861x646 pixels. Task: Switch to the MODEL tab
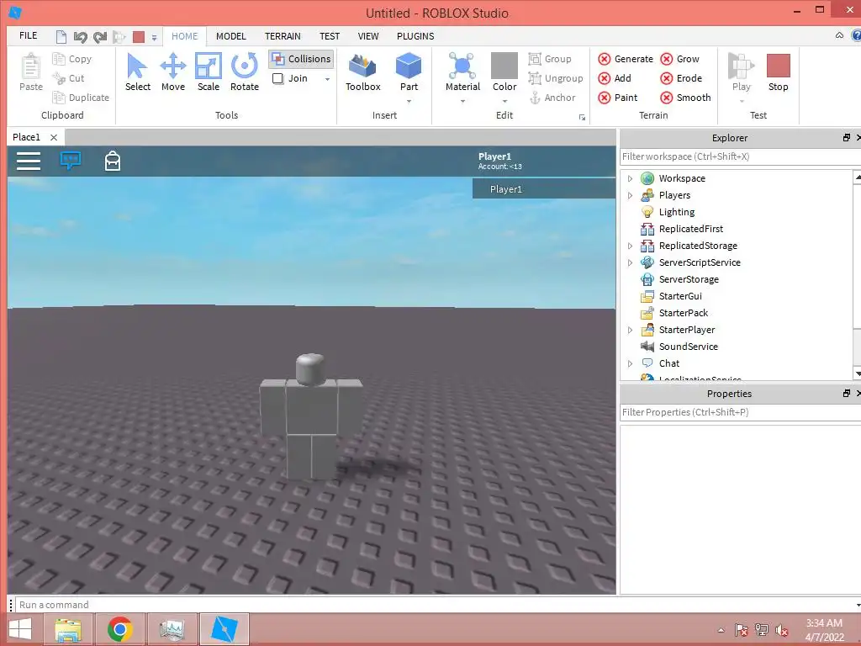coord(230,36)
